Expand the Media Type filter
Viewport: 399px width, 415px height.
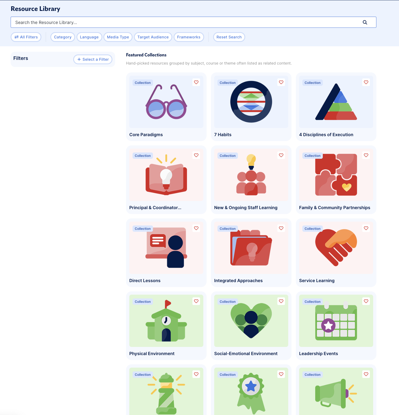(x=118, y=37)
